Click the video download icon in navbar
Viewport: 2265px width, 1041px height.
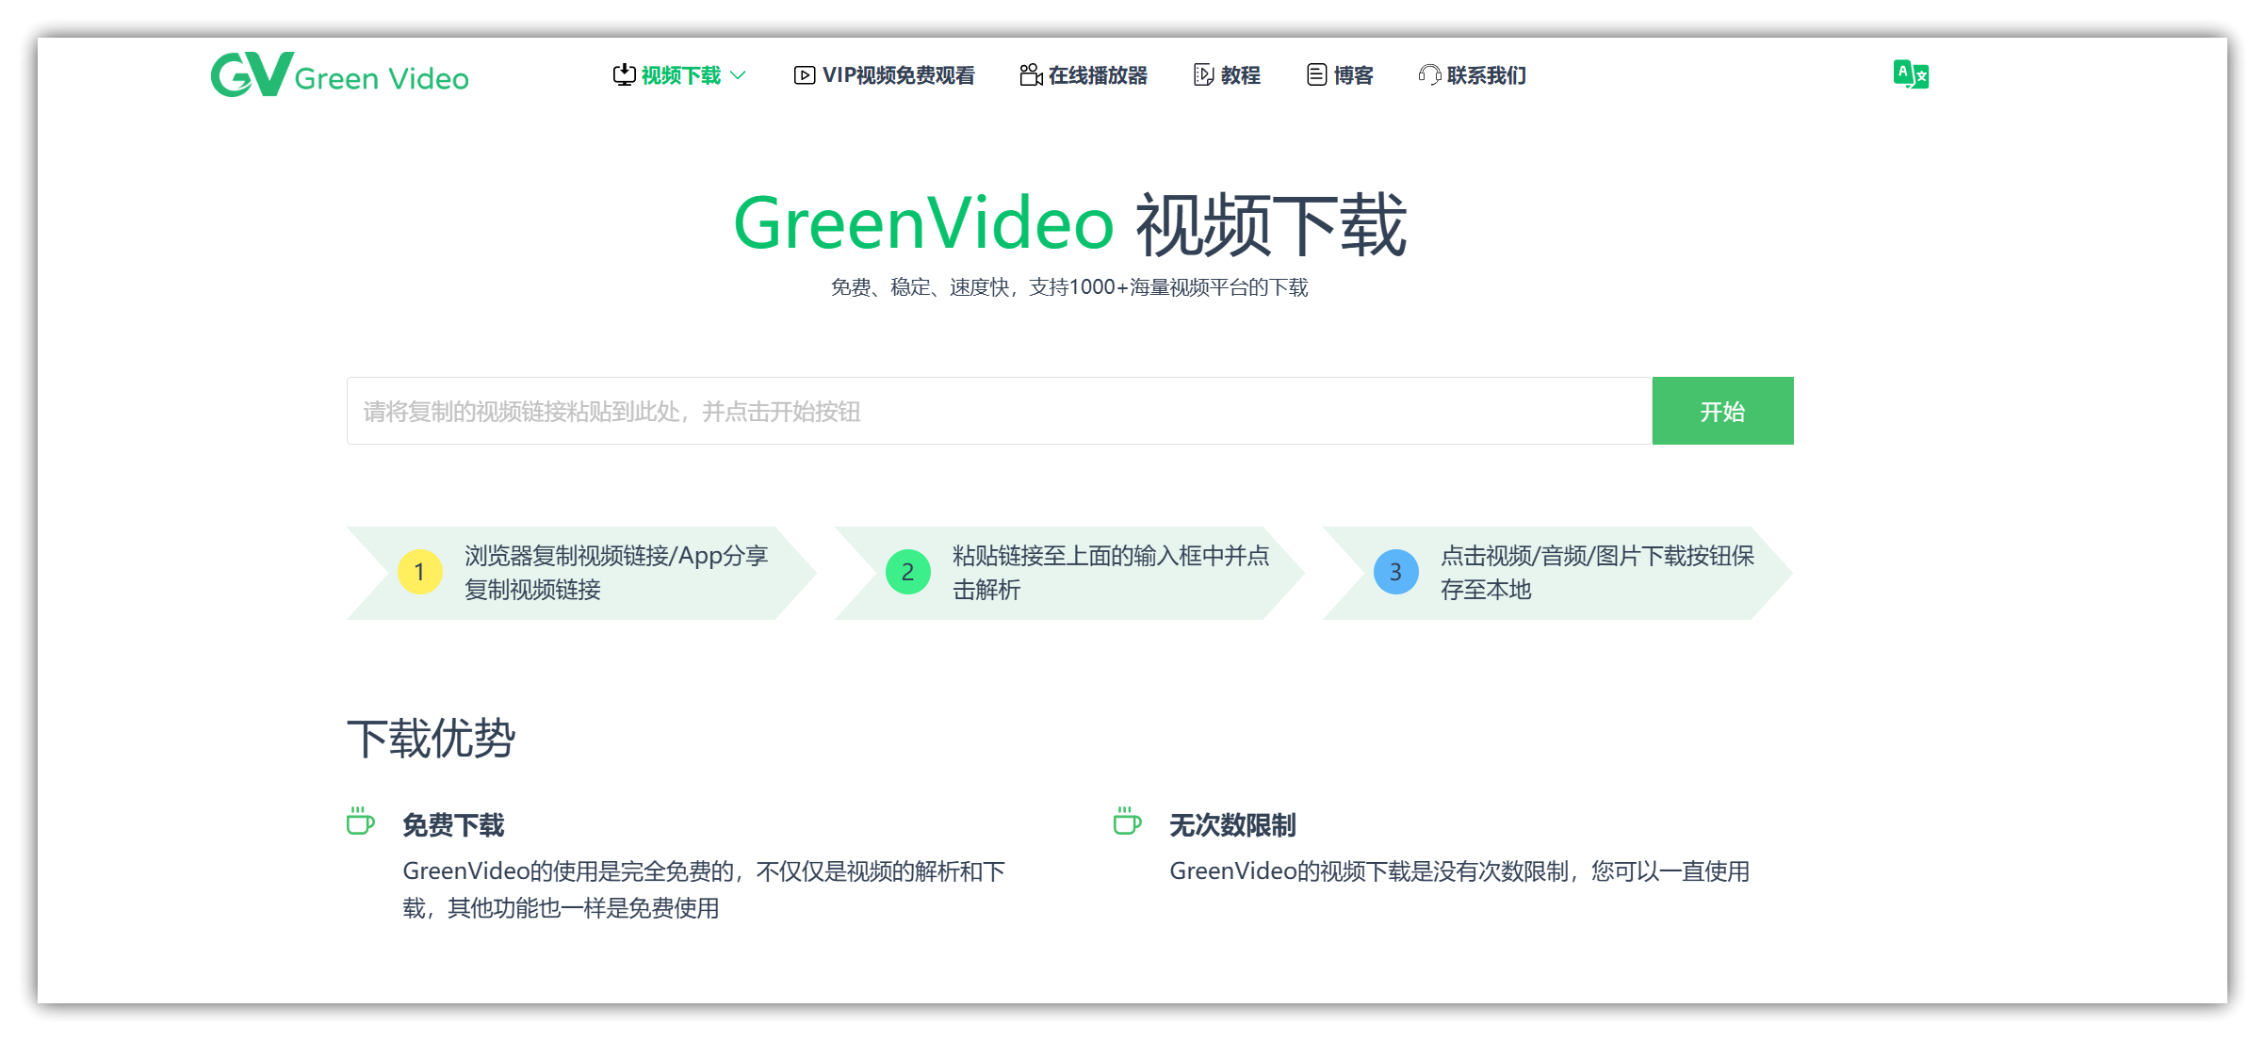[624, 74]
